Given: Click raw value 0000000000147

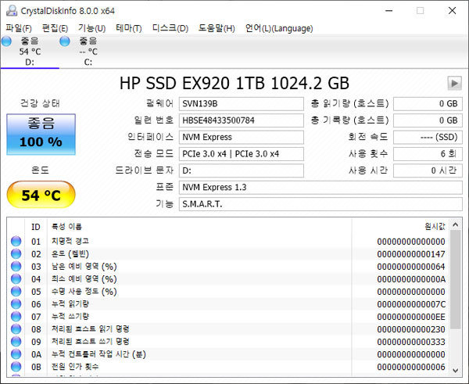Looking at the screenshot, I should 411,254.
